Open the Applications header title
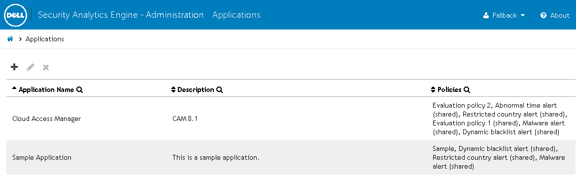The width and height of the screenshot is (576, 177). click(x=236, y=15)
